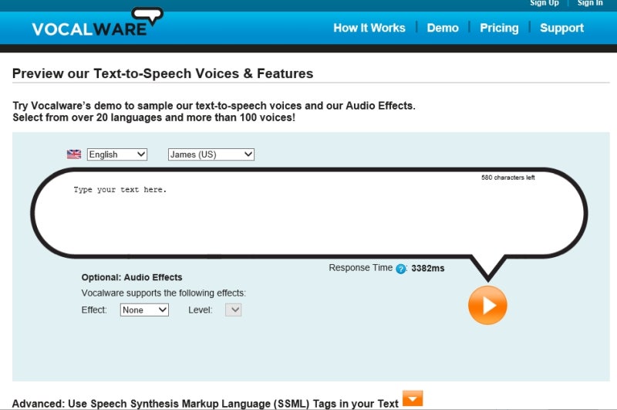Go to the Demo page

click(443, 28)
